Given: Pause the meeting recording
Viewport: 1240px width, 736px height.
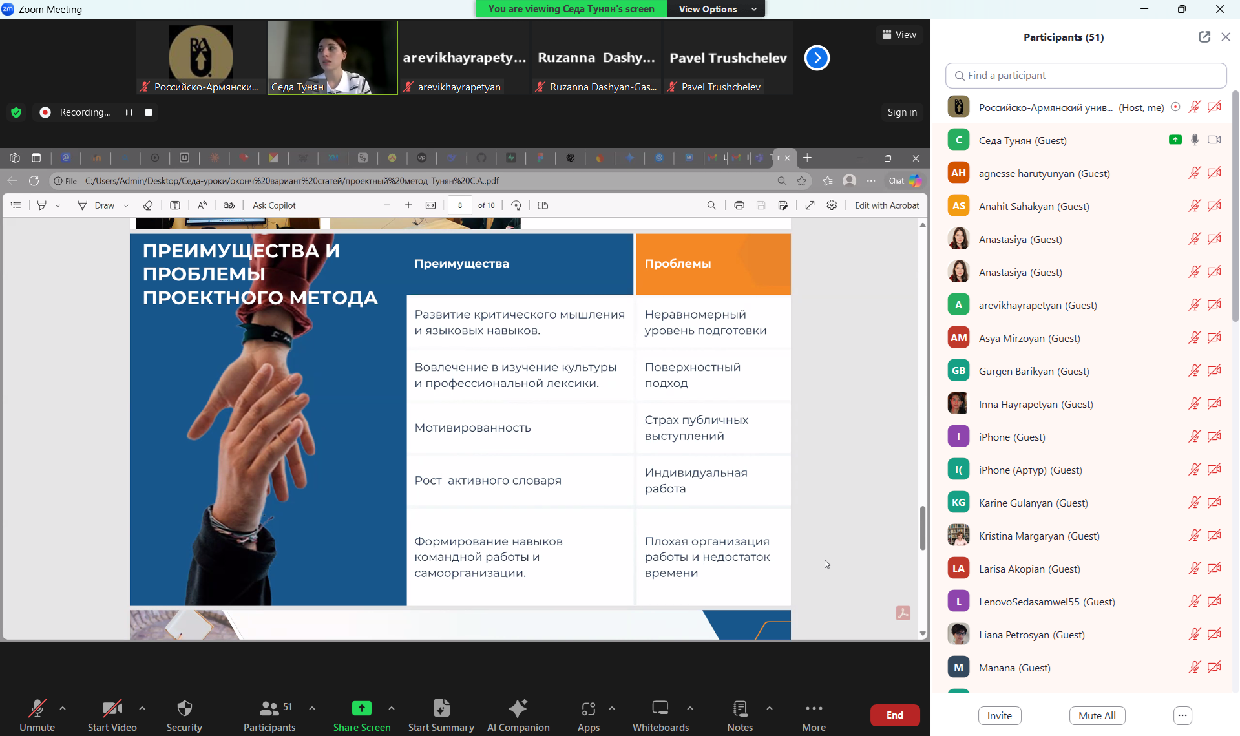Looking at the screenshot, I should (x=129, y=112).
